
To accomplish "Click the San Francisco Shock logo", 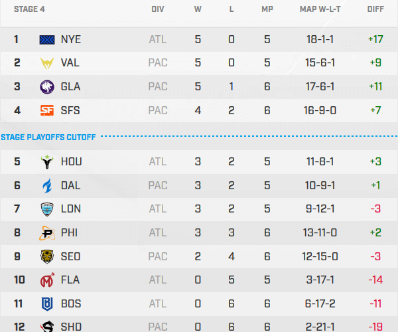I will [x=48, y=111].
